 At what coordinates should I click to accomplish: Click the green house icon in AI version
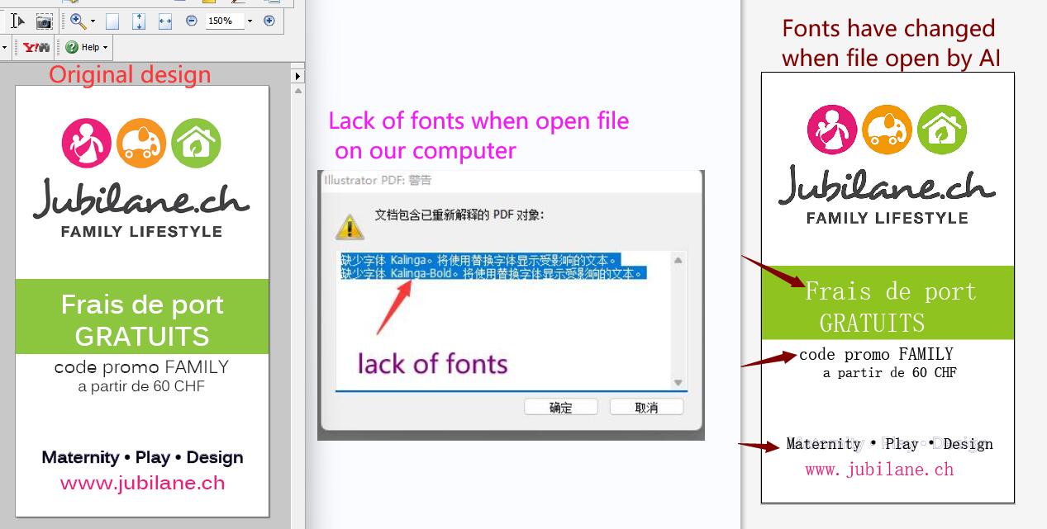coord(942,130)
